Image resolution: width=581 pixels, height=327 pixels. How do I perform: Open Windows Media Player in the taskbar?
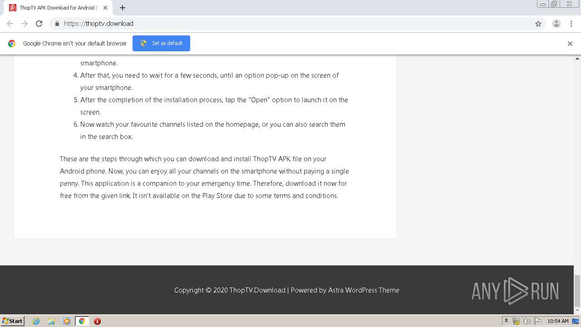[x=67, y=321]
